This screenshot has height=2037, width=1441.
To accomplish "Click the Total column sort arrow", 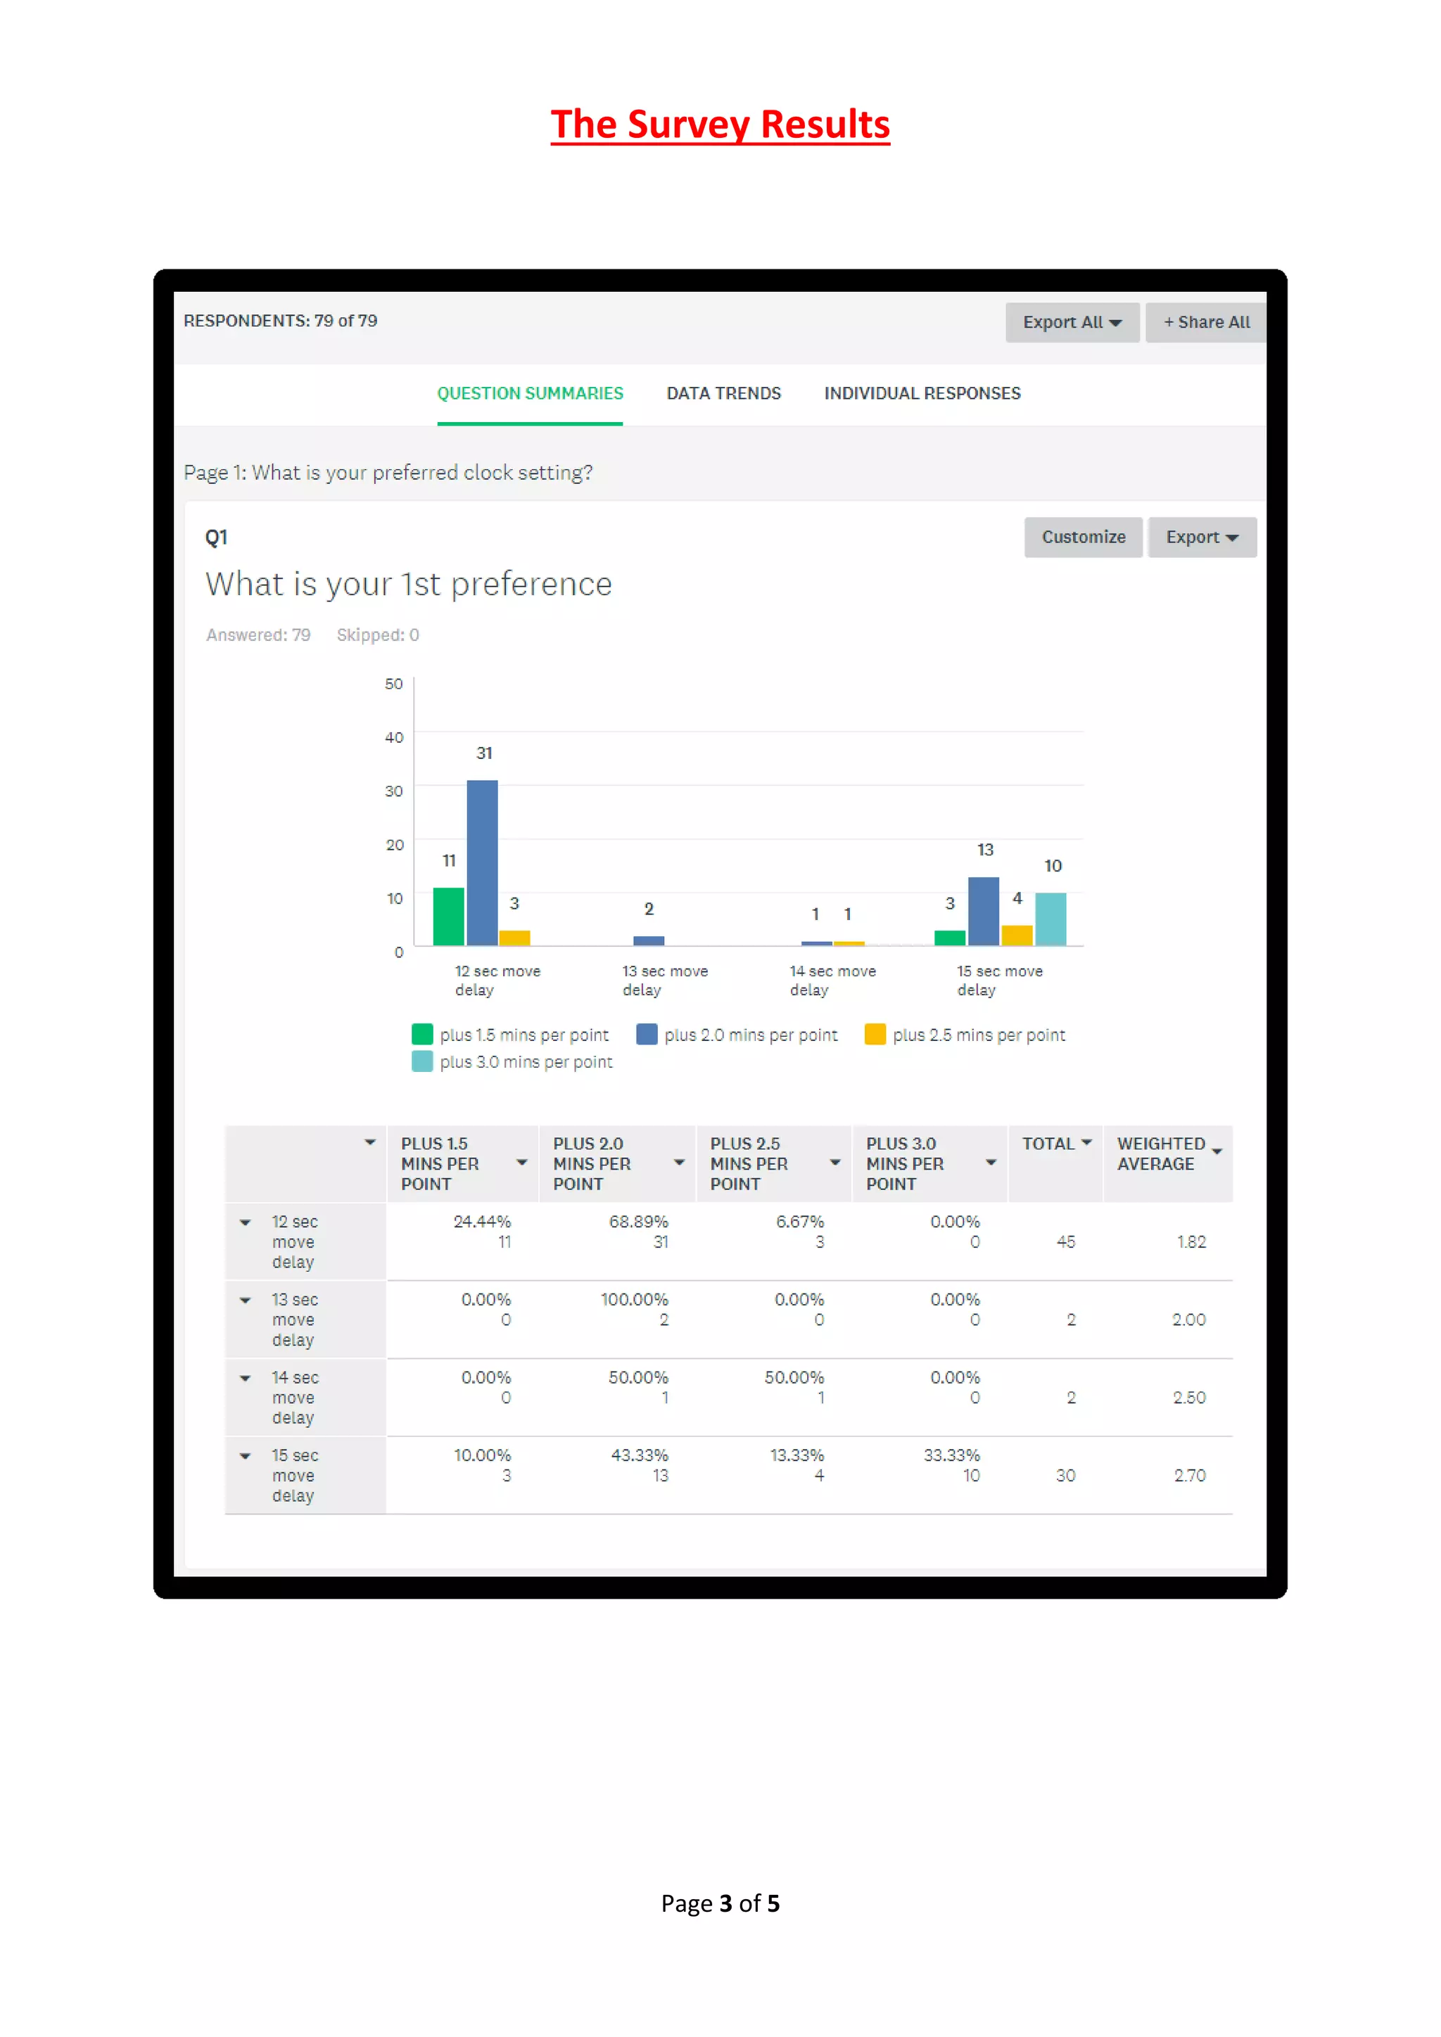I will point(1086,1143).
